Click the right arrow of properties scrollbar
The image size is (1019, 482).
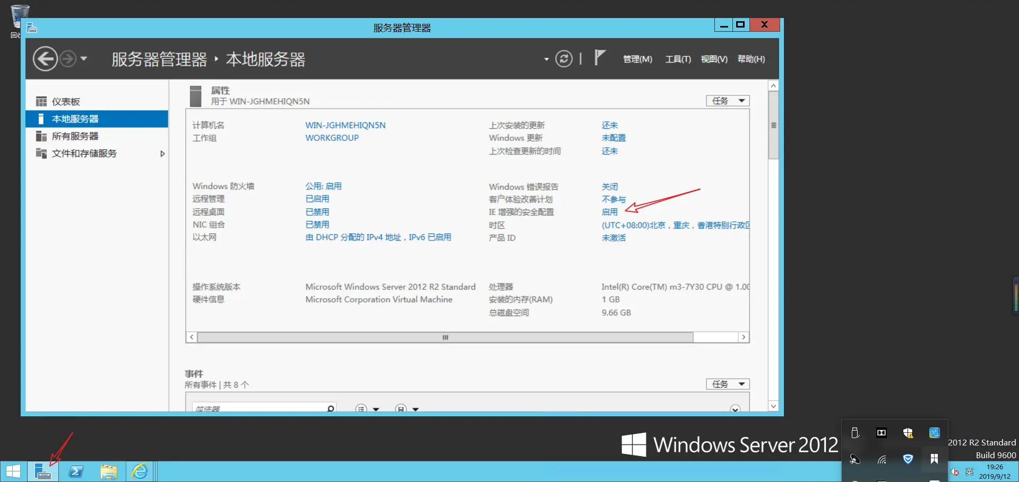click(x=744, y=337)
